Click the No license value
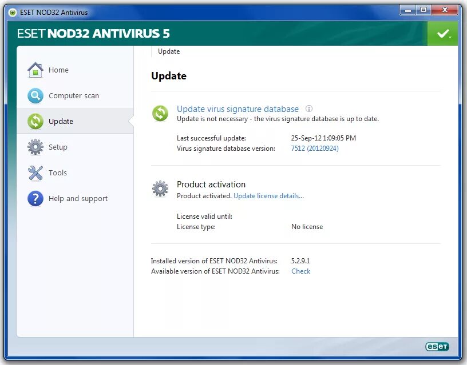 coord(307,227)
